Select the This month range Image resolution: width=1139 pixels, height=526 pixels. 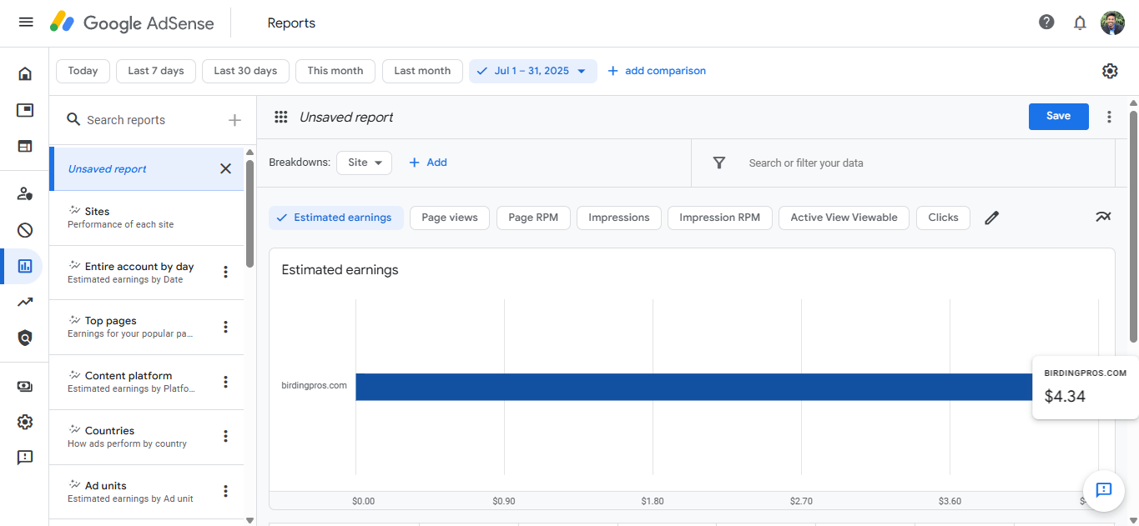(x=335, y=71)
